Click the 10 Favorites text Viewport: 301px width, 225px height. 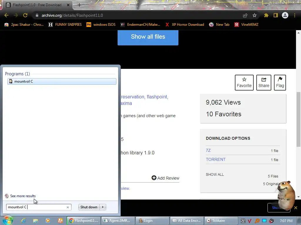224,114
